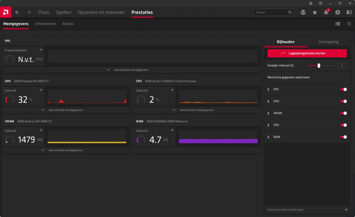Screen dimensions: 355x217
Task: Click Logboekregistratie starten button
Action: point(307,53)
